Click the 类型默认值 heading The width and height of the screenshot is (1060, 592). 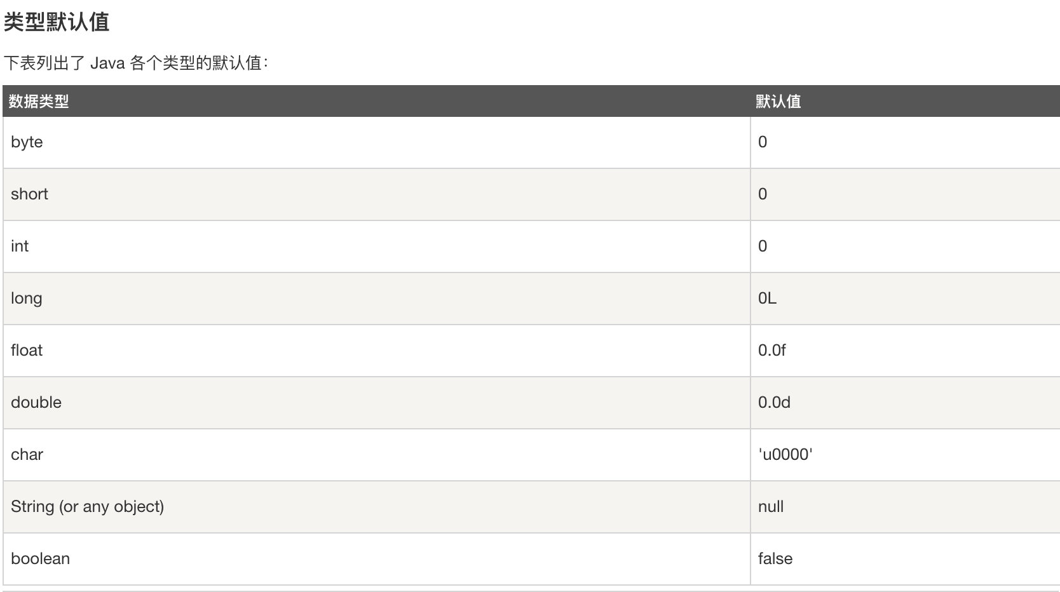pyautogui.click(x=57, y=22)
